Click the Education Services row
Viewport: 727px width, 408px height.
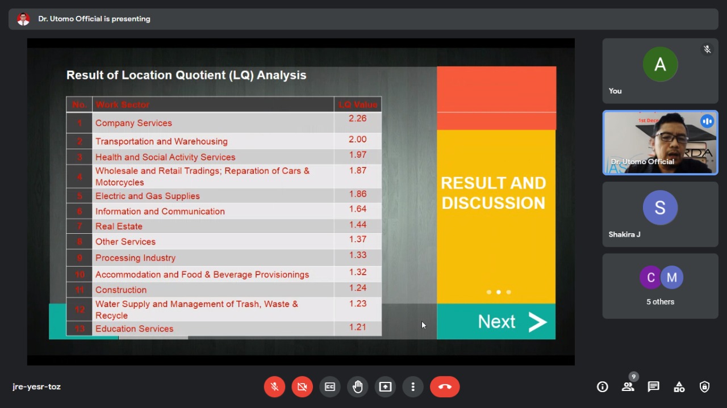[x=224, y=329]
